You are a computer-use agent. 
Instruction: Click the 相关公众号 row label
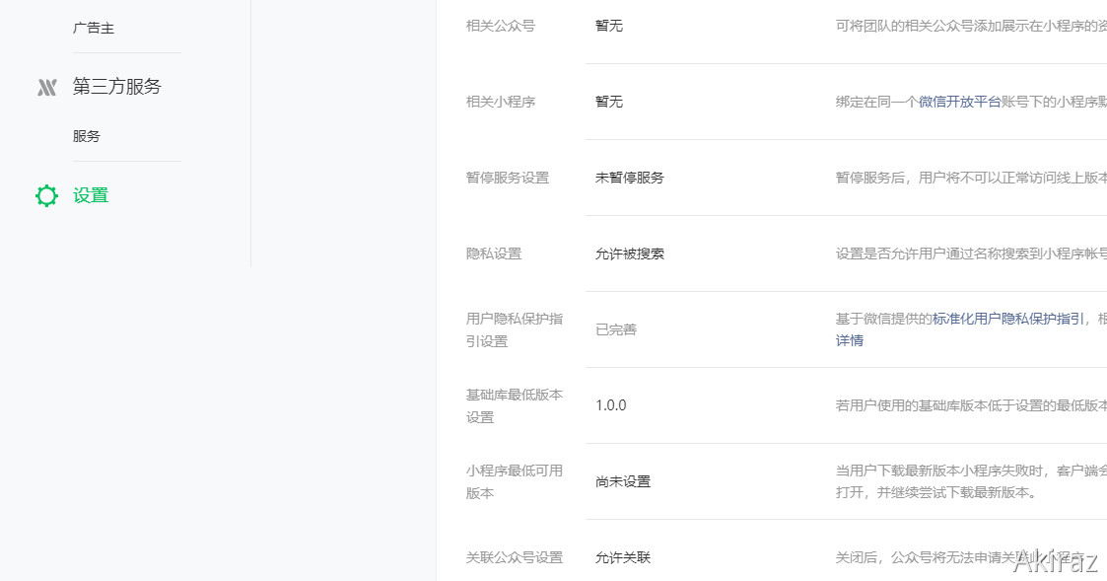[503, 26]
